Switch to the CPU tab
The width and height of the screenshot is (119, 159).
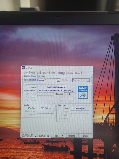pyautogui.click(x=26, y=73)
